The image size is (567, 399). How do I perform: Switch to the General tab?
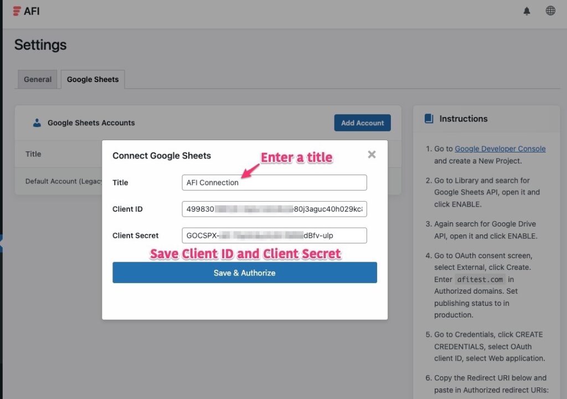[38, 79]
